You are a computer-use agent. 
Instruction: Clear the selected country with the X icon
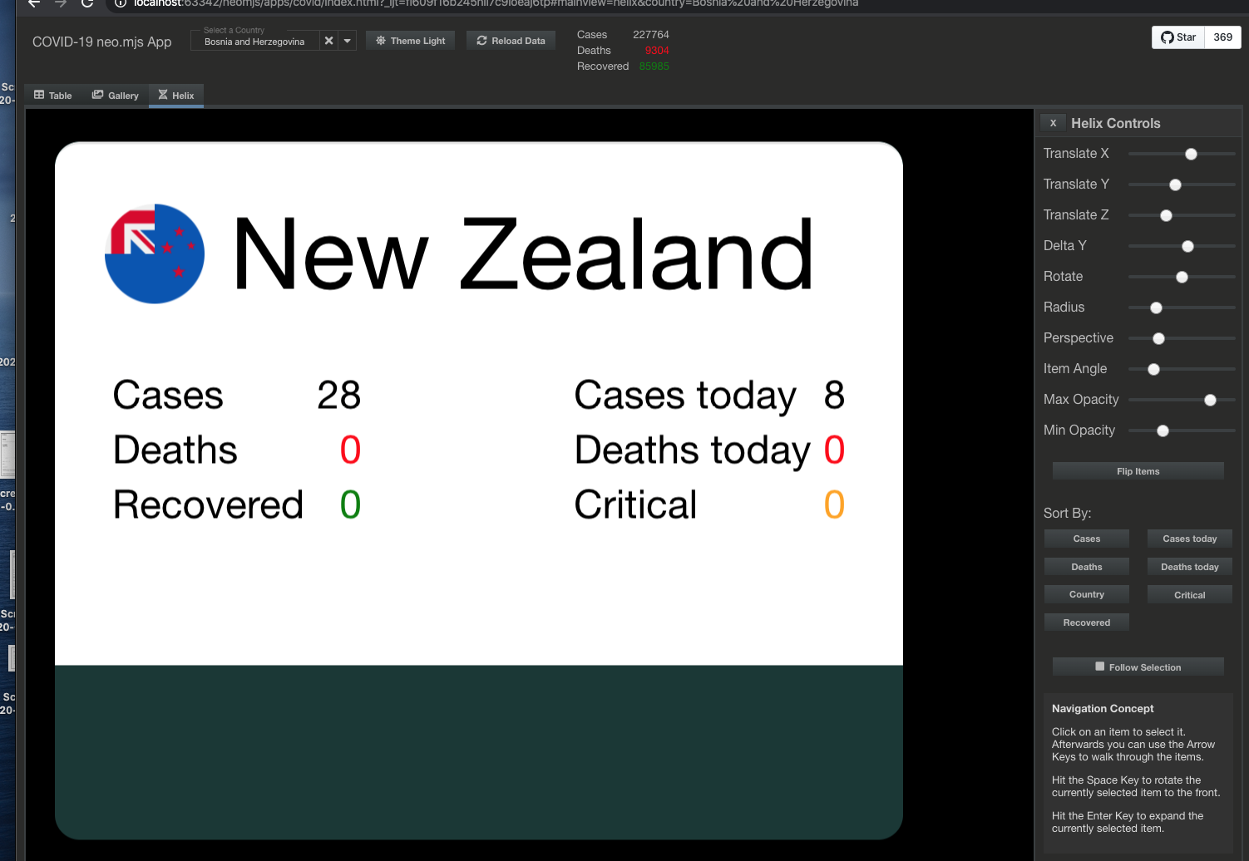328,41
